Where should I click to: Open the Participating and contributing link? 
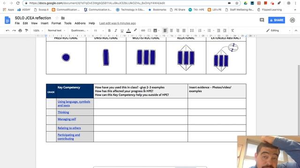69,137
